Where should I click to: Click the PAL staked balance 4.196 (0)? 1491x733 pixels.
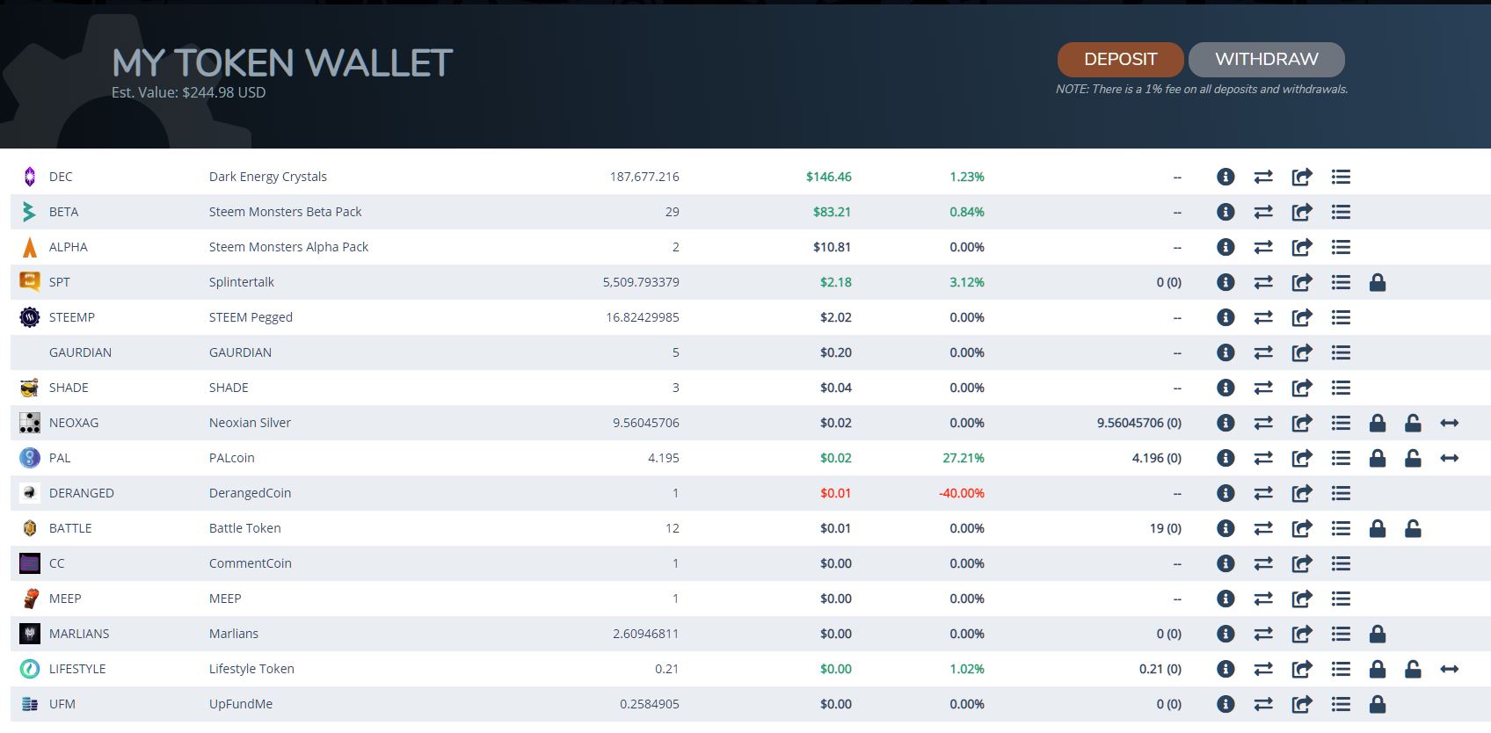[1156, 458]
